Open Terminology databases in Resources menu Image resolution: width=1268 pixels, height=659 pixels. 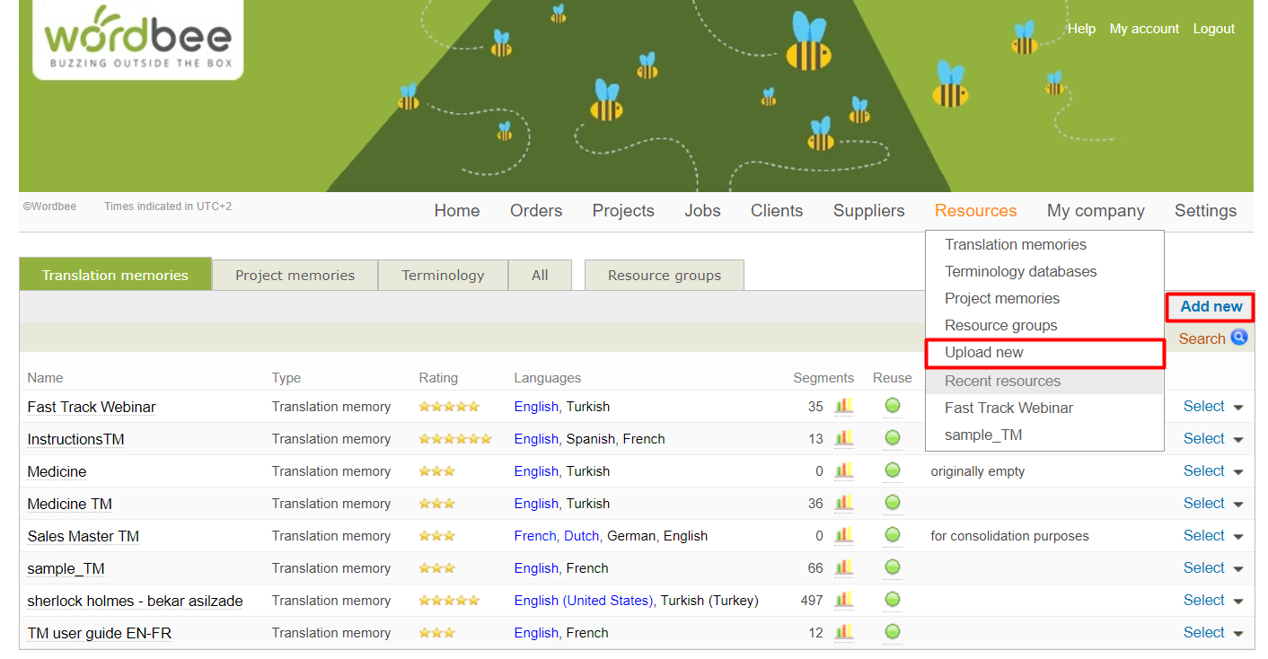(1020, 271)
